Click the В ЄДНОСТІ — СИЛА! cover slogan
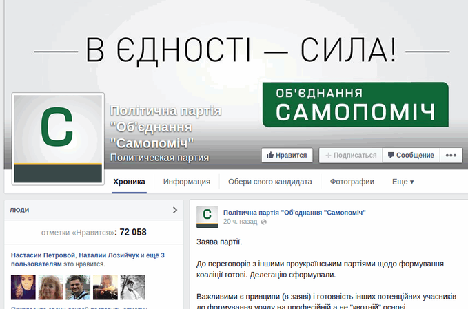This screenshot has height=309, width=468. 241,51
